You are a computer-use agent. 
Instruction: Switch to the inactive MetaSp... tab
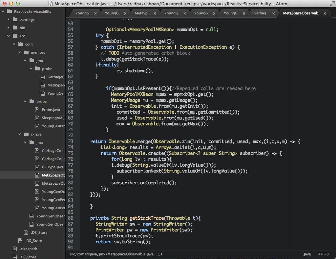click(x=143, y=13)
